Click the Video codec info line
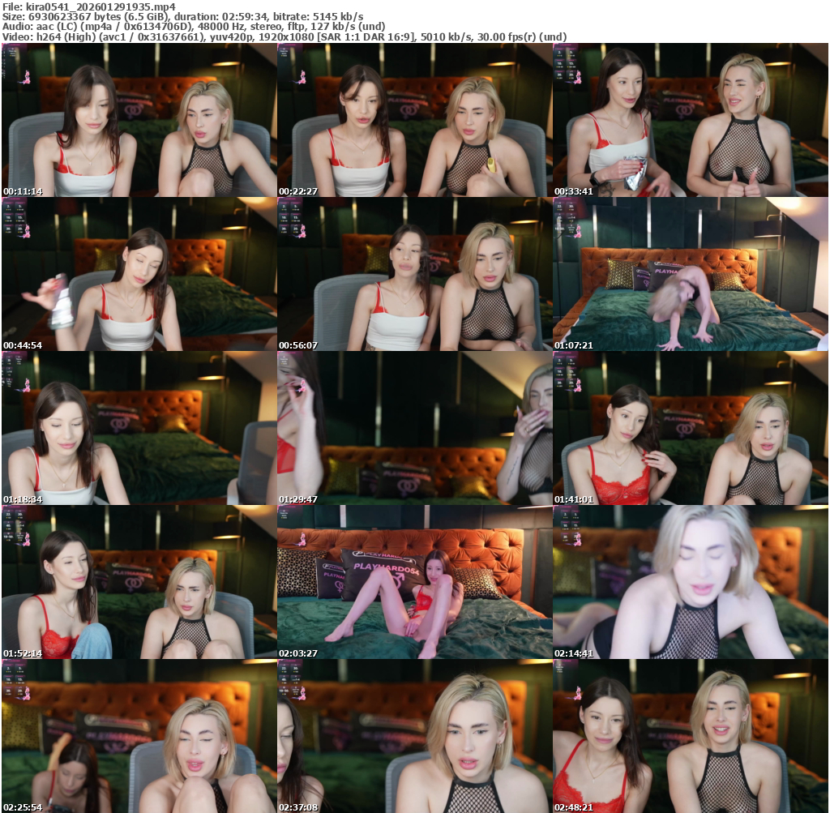The width and height of the screenshot is (830, 813). pyautogui.click(x=284, y=36)
